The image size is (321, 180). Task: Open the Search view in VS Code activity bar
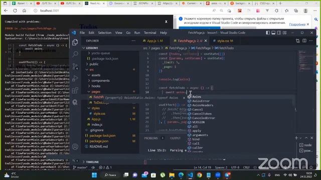pos(75,54)
